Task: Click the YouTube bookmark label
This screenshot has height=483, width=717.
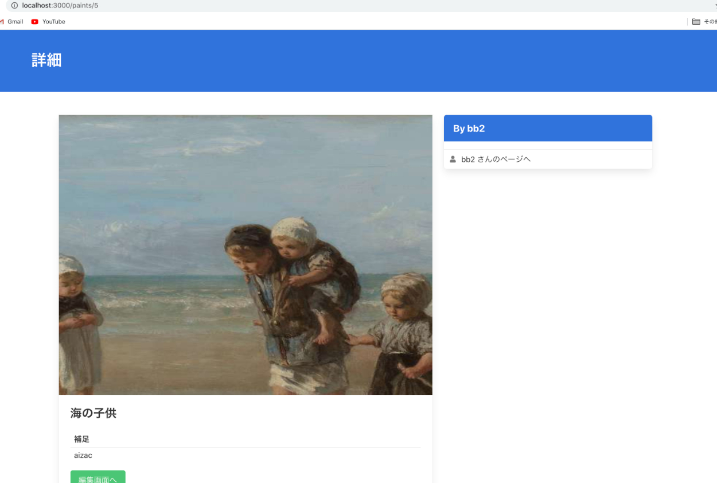Action: coord(54,22)
